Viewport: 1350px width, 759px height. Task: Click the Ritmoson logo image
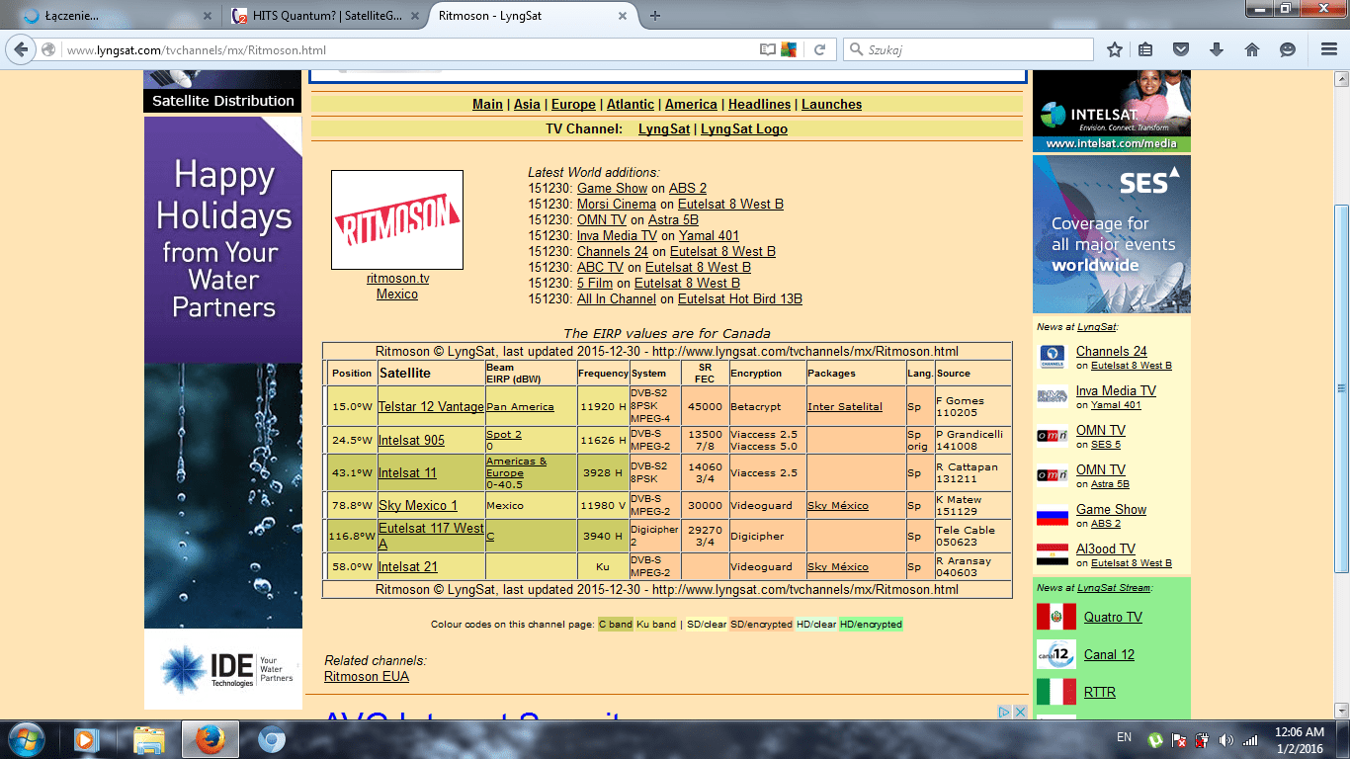coord(397,219)
